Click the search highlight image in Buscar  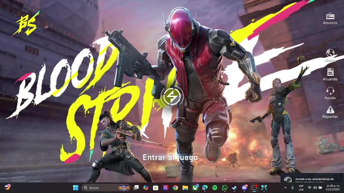pos(124,188)
